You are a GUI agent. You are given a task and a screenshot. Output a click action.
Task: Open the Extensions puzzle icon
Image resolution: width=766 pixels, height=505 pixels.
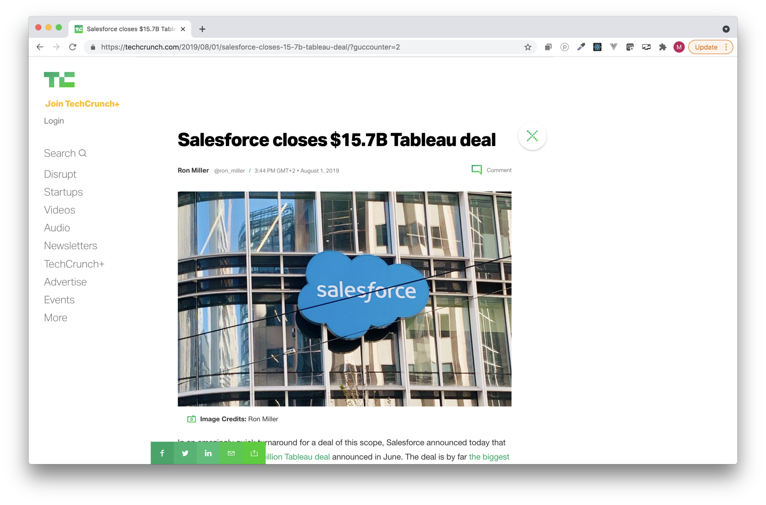click(663, 47)
